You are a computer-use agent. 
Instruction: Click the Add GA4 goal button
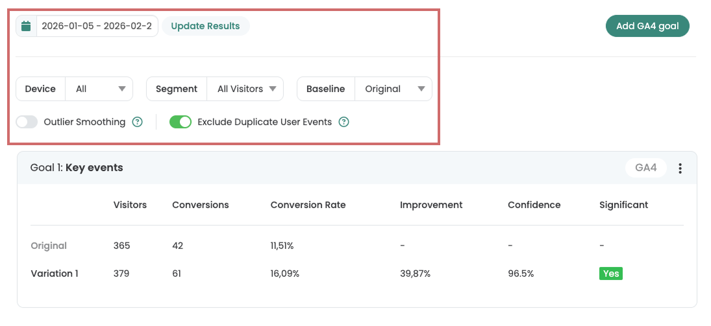[647, 27]
